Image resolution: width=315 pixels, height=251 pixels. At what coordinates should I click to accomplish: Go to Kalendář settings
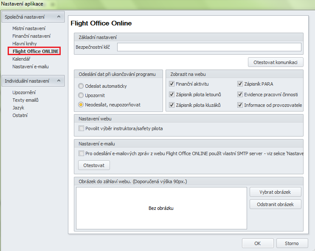pyautogui.click(x=22, y=59)
